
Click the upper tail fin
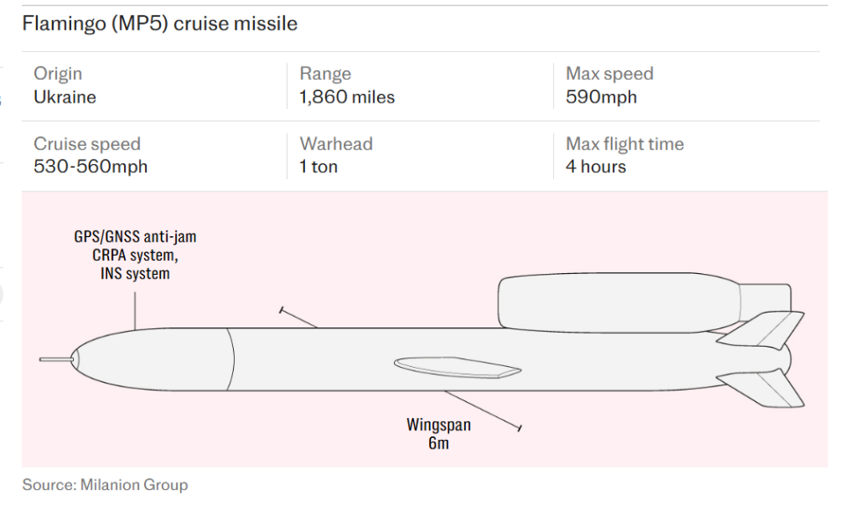coord(760,329)
